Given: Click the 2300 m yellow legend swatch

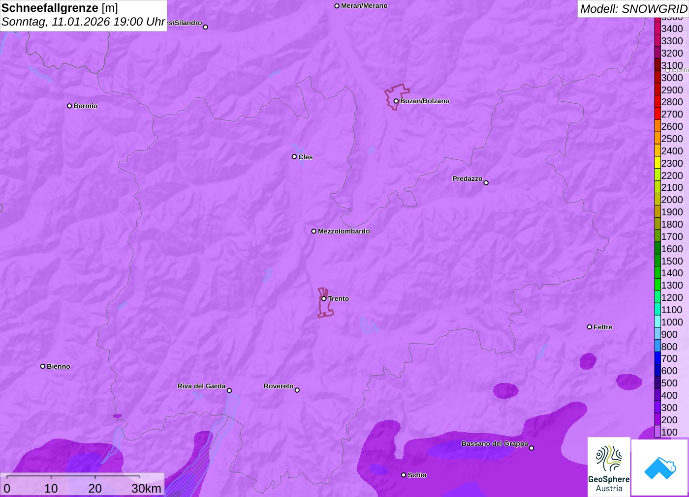Looking at the screenshot, I should pos(658,163).
